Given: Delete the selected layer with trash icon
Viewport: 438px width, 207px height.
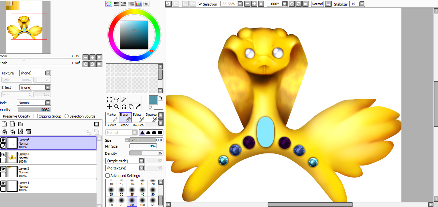Looking at the screenshot, I should tap(29, 131).
